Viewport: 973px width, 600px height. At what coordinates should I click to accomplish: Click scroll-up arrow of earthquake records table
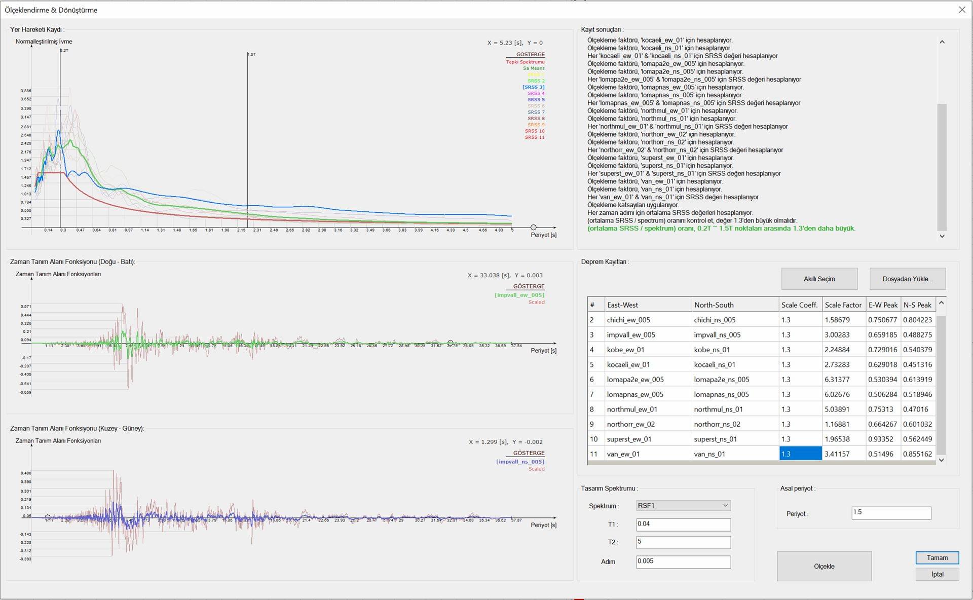click(941, 303)
